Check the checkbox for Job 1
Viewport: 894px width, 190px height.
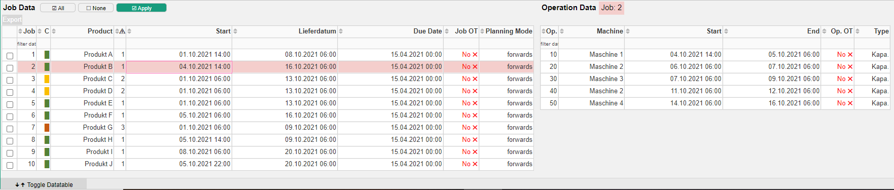[10, 56]
